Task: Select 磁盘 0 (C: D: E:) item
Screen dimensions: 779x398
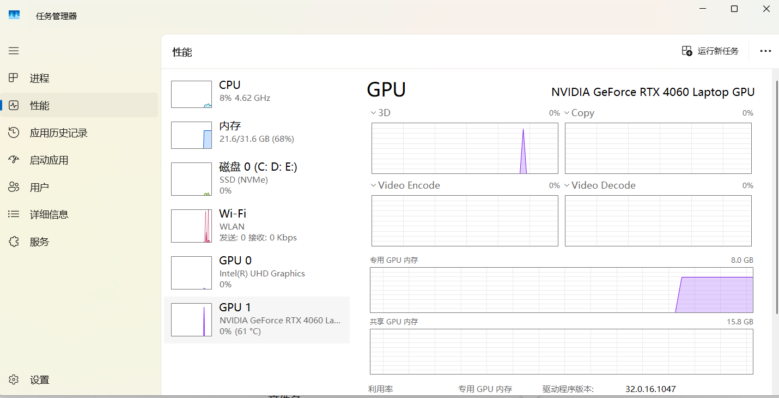Action: 257,179
